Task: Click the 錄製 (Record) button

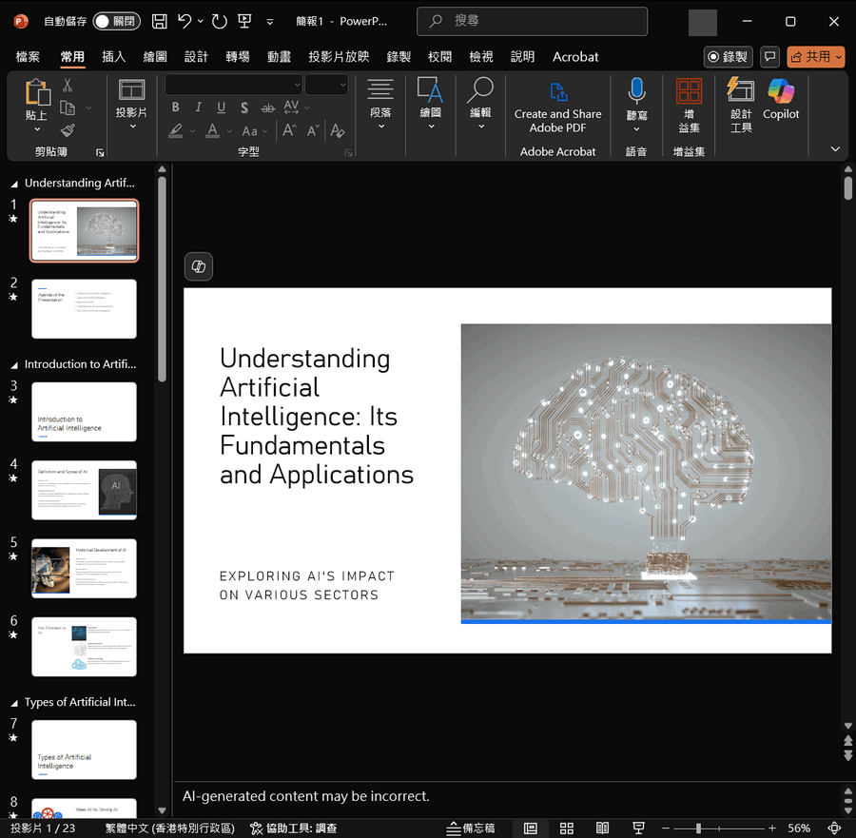Action: click(x=728, y=57)
